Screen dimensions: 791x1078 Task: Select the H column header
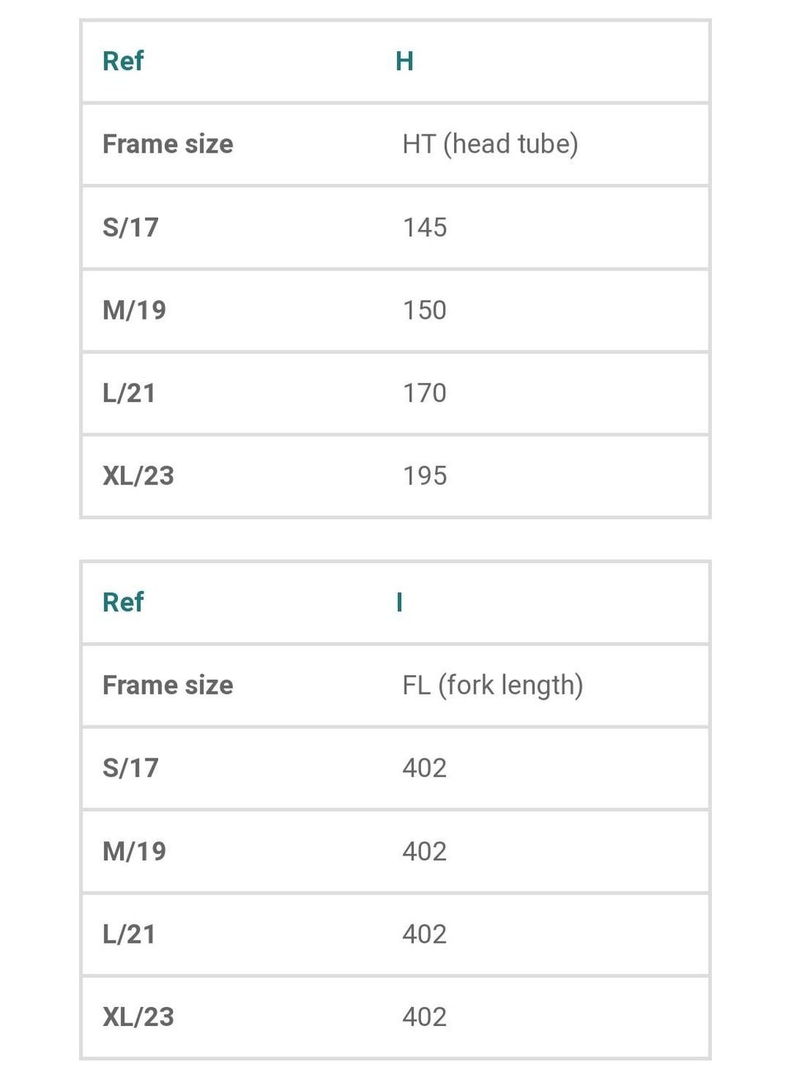coord(404,61)
